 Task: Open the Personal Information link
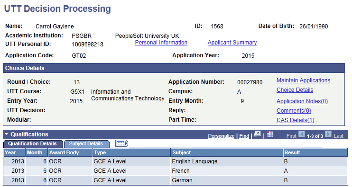pos(161,43)
